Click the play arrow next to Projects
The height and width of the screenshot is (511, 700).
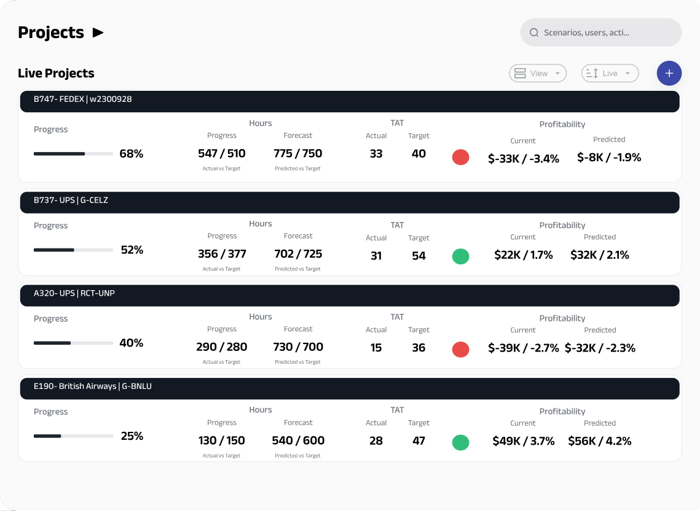coord(98,33)
